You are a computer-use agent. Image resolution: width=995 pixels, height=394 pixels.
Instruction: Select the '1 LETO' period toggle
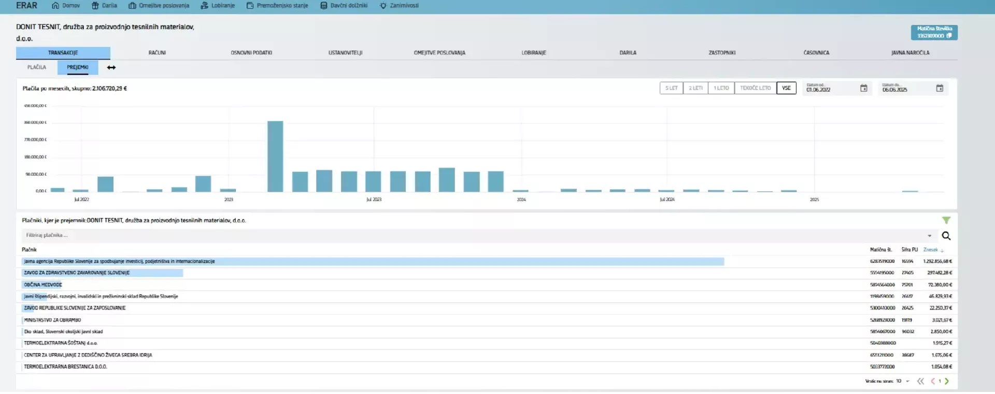point(721,88)
